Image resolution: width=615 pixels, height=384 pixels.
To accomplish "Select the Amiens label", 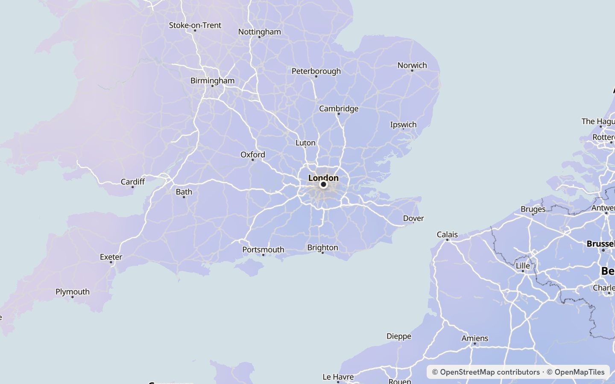I will [x=475, y=338].
